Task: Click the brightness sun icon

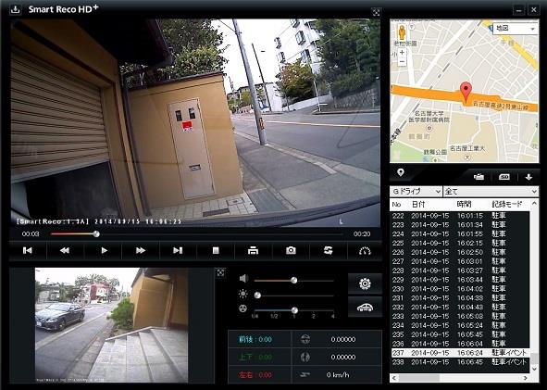Action: pyautogui.click(x=243, y=294)
